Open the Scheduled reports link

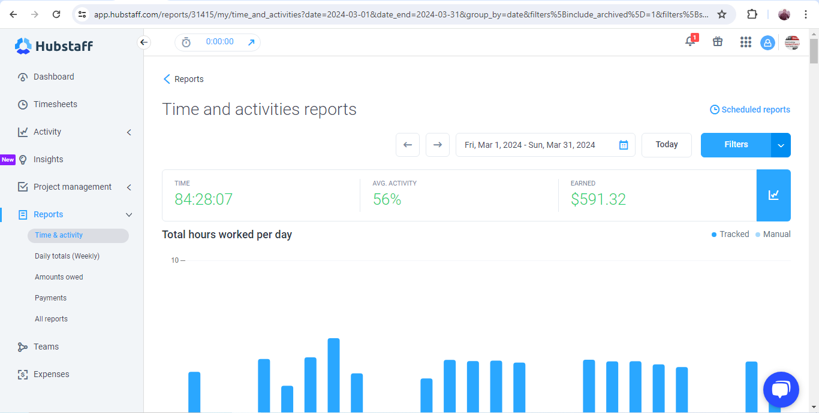750,110
